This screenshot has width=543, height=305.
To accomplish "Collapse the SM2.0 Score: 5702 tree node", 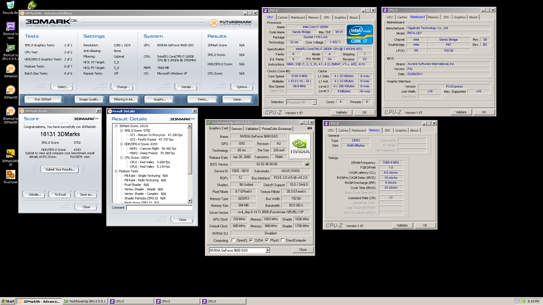I will coord(121,130).
